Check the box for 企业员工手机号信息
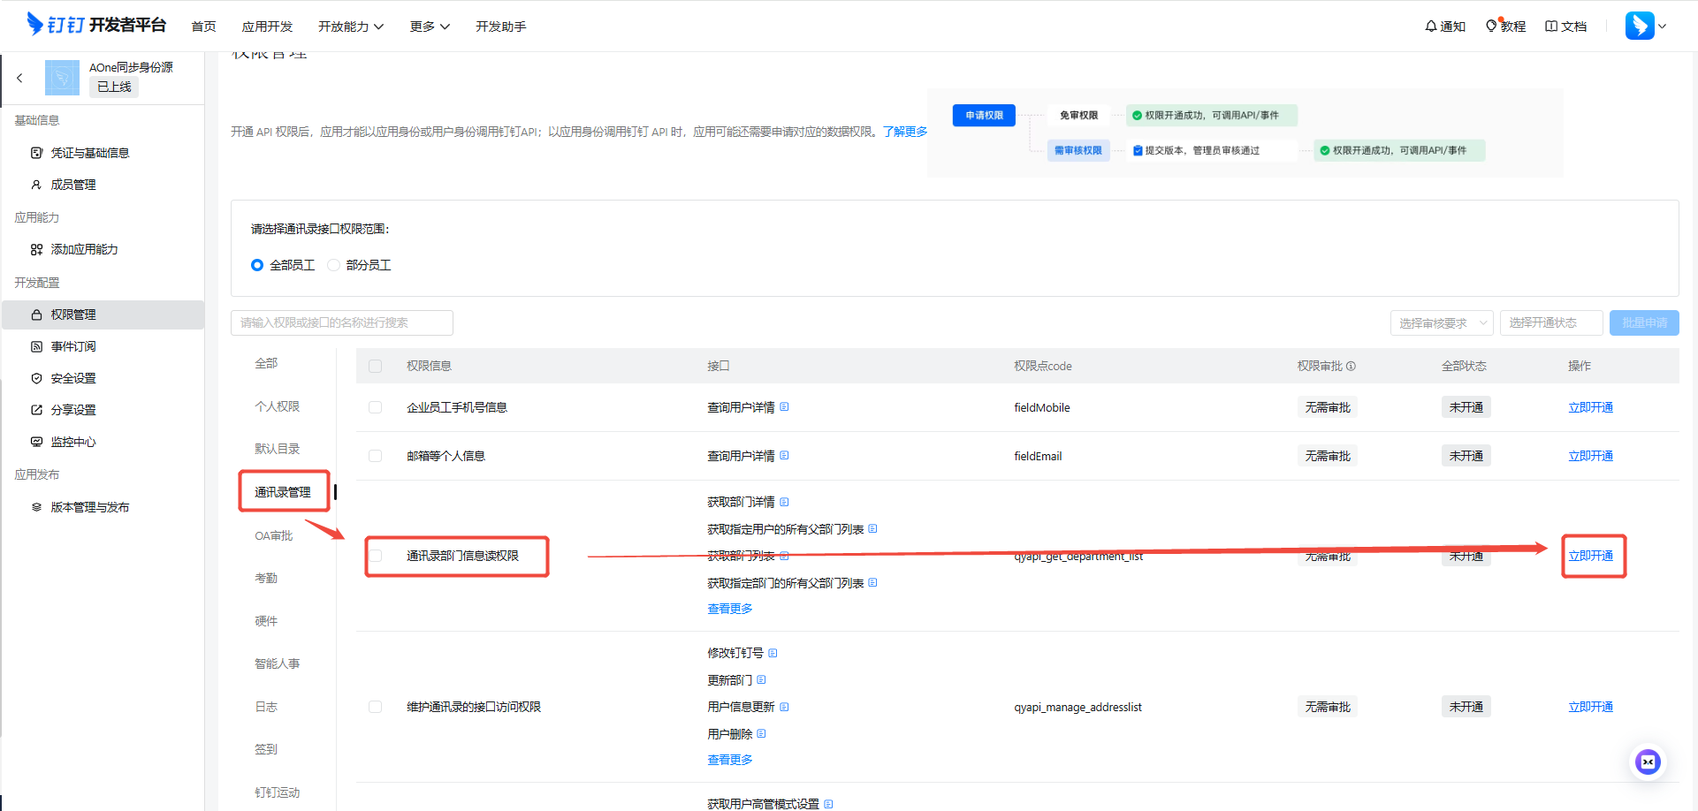 (x=376, y=407)
